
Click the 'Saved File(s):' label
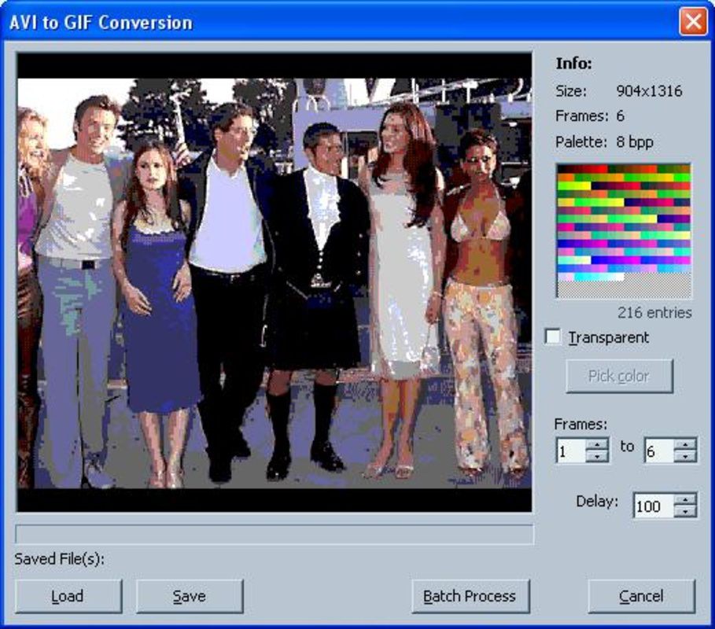pyautogui.click(x=60, y=559)
